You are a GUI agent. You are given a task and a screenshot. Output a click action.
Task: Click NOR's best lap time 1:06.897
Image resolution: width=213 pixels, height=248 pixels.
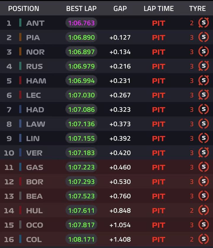[x=81, y=52]
